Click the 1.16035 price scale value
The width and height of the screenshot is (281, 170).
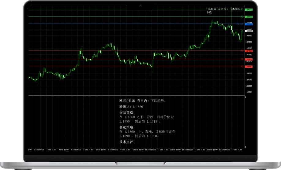249,86
